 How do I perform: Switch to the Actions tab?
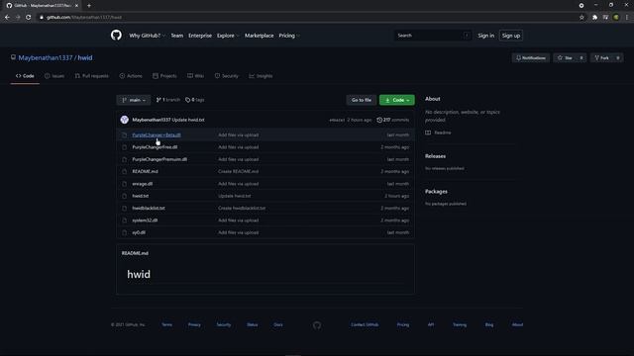[131, 76]
